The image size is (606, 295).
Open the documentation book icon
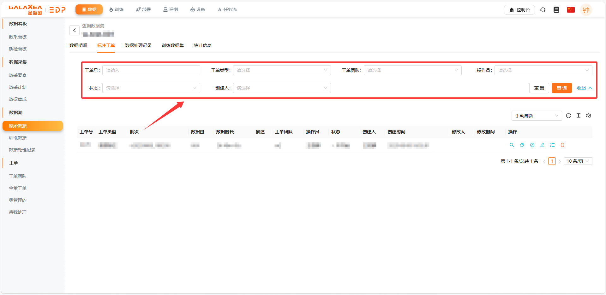click(x=556, y=10)
